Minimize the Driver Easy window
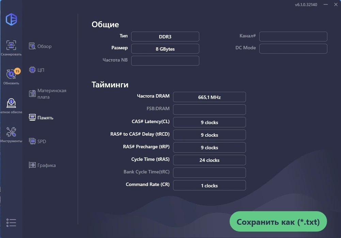341x238 pixels. 326,4
